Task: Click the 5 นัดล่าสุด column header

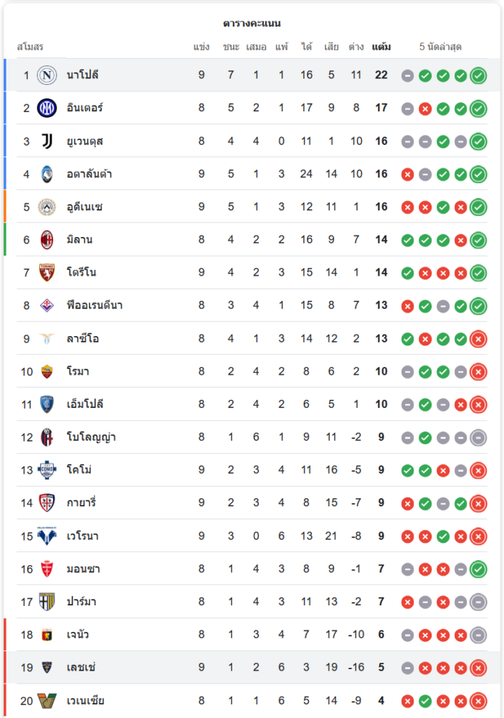Action: pyautogui.click(x=440, y=47)
